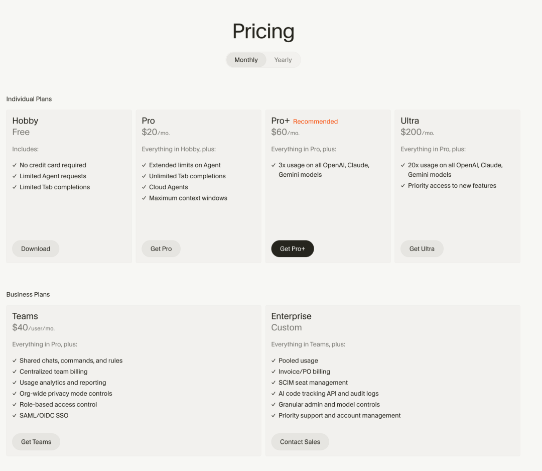The height and width of the screenshot is (471, 542).
Task: Click the Pricing page heading
Action: coord(263,31)
